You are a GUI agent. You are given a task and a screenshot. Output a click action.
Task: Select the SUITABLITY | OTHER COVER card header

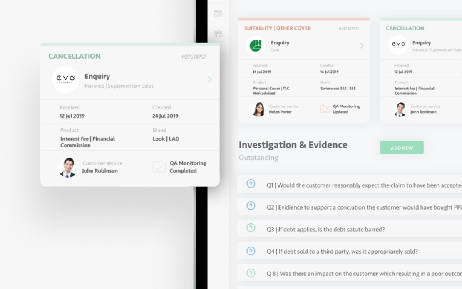pos(277,28)
